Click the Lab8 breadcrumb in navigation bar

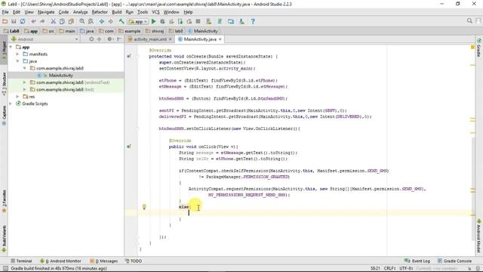[11, 31]
